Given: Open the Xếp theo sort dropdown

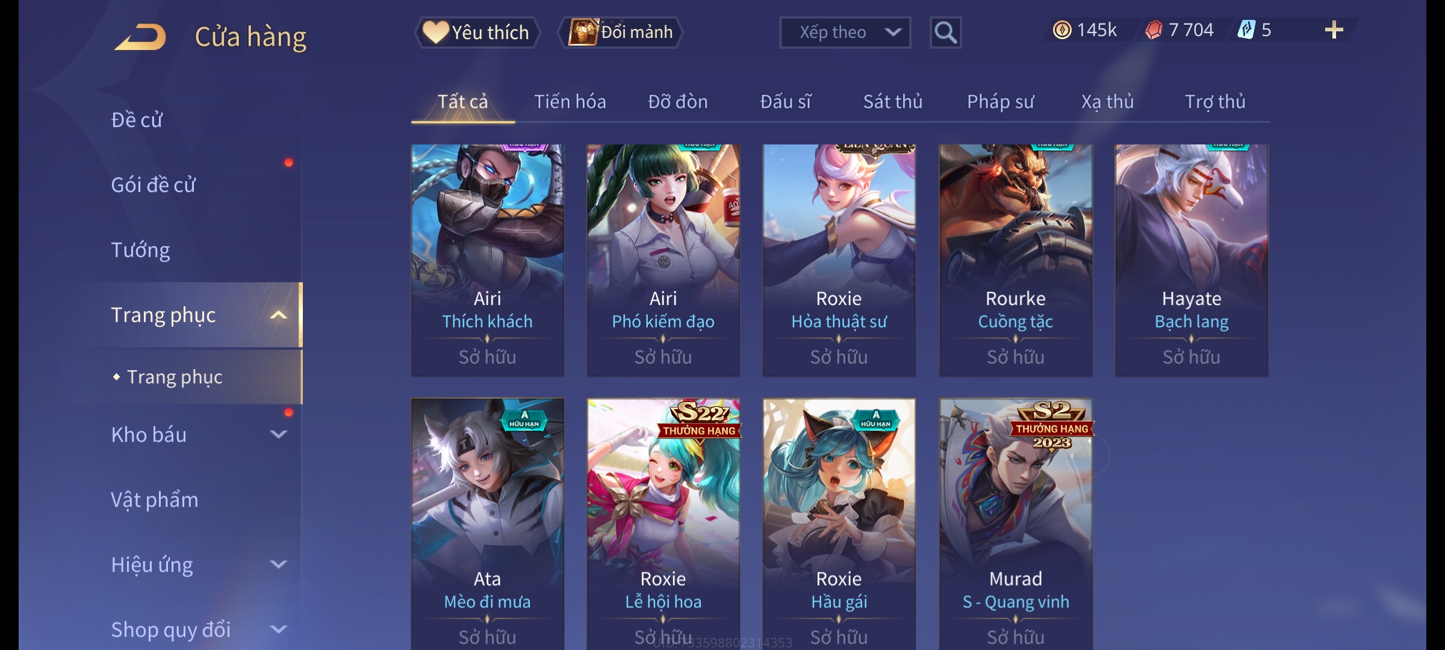Looking at the screenshot, I should click(x=845, y=32).
